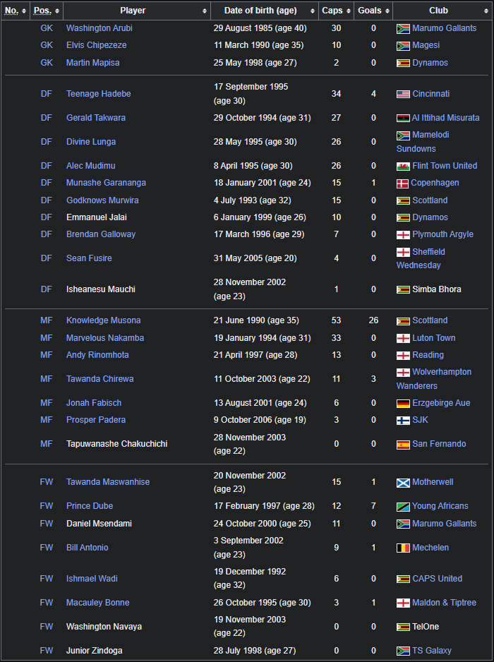Click the Finland flag beside SJK

tap(403, 421)
